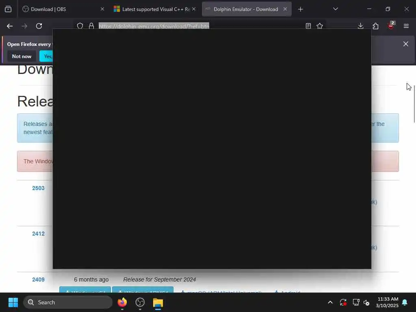Click the muted volume tray icon
The image size is (416, 312).
click(366, 302)
